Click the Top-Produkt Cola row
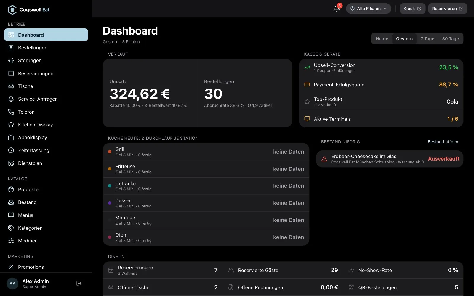The image size is (474, 296). tap(381, 102)
